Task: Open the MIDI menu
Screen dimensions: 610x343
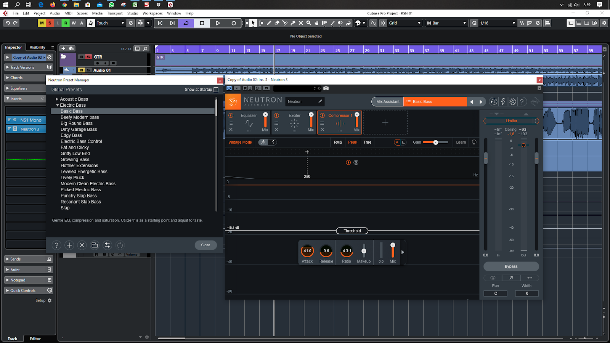Action: pyautogui.click(x=69, y=13)
